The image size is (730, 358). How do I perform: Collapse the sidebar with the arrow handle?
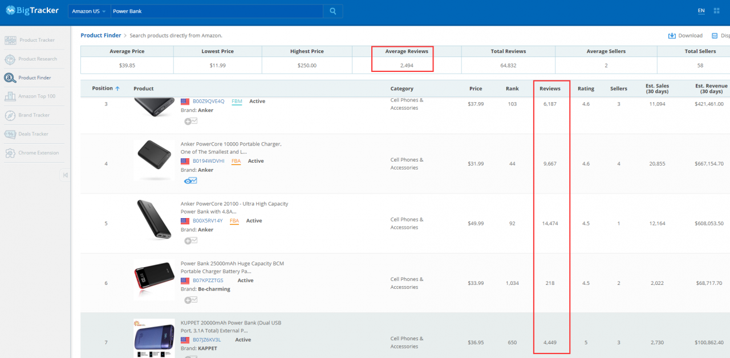pyautogui.click(x=65, y=175)
